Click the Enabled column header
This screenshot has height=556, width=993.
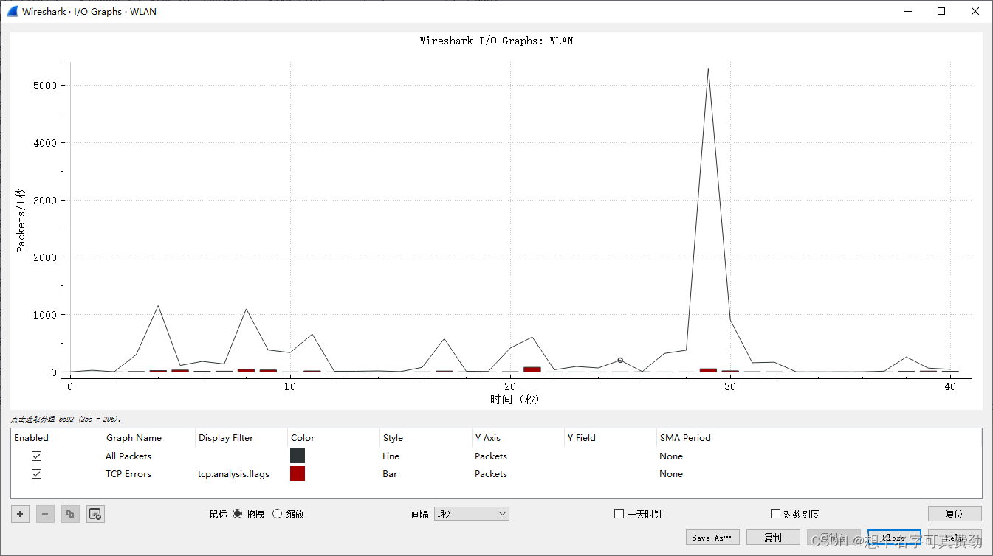click(57, 437)
